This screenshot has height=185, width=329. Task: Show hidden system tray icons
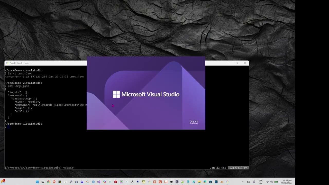tap(243, 182)
